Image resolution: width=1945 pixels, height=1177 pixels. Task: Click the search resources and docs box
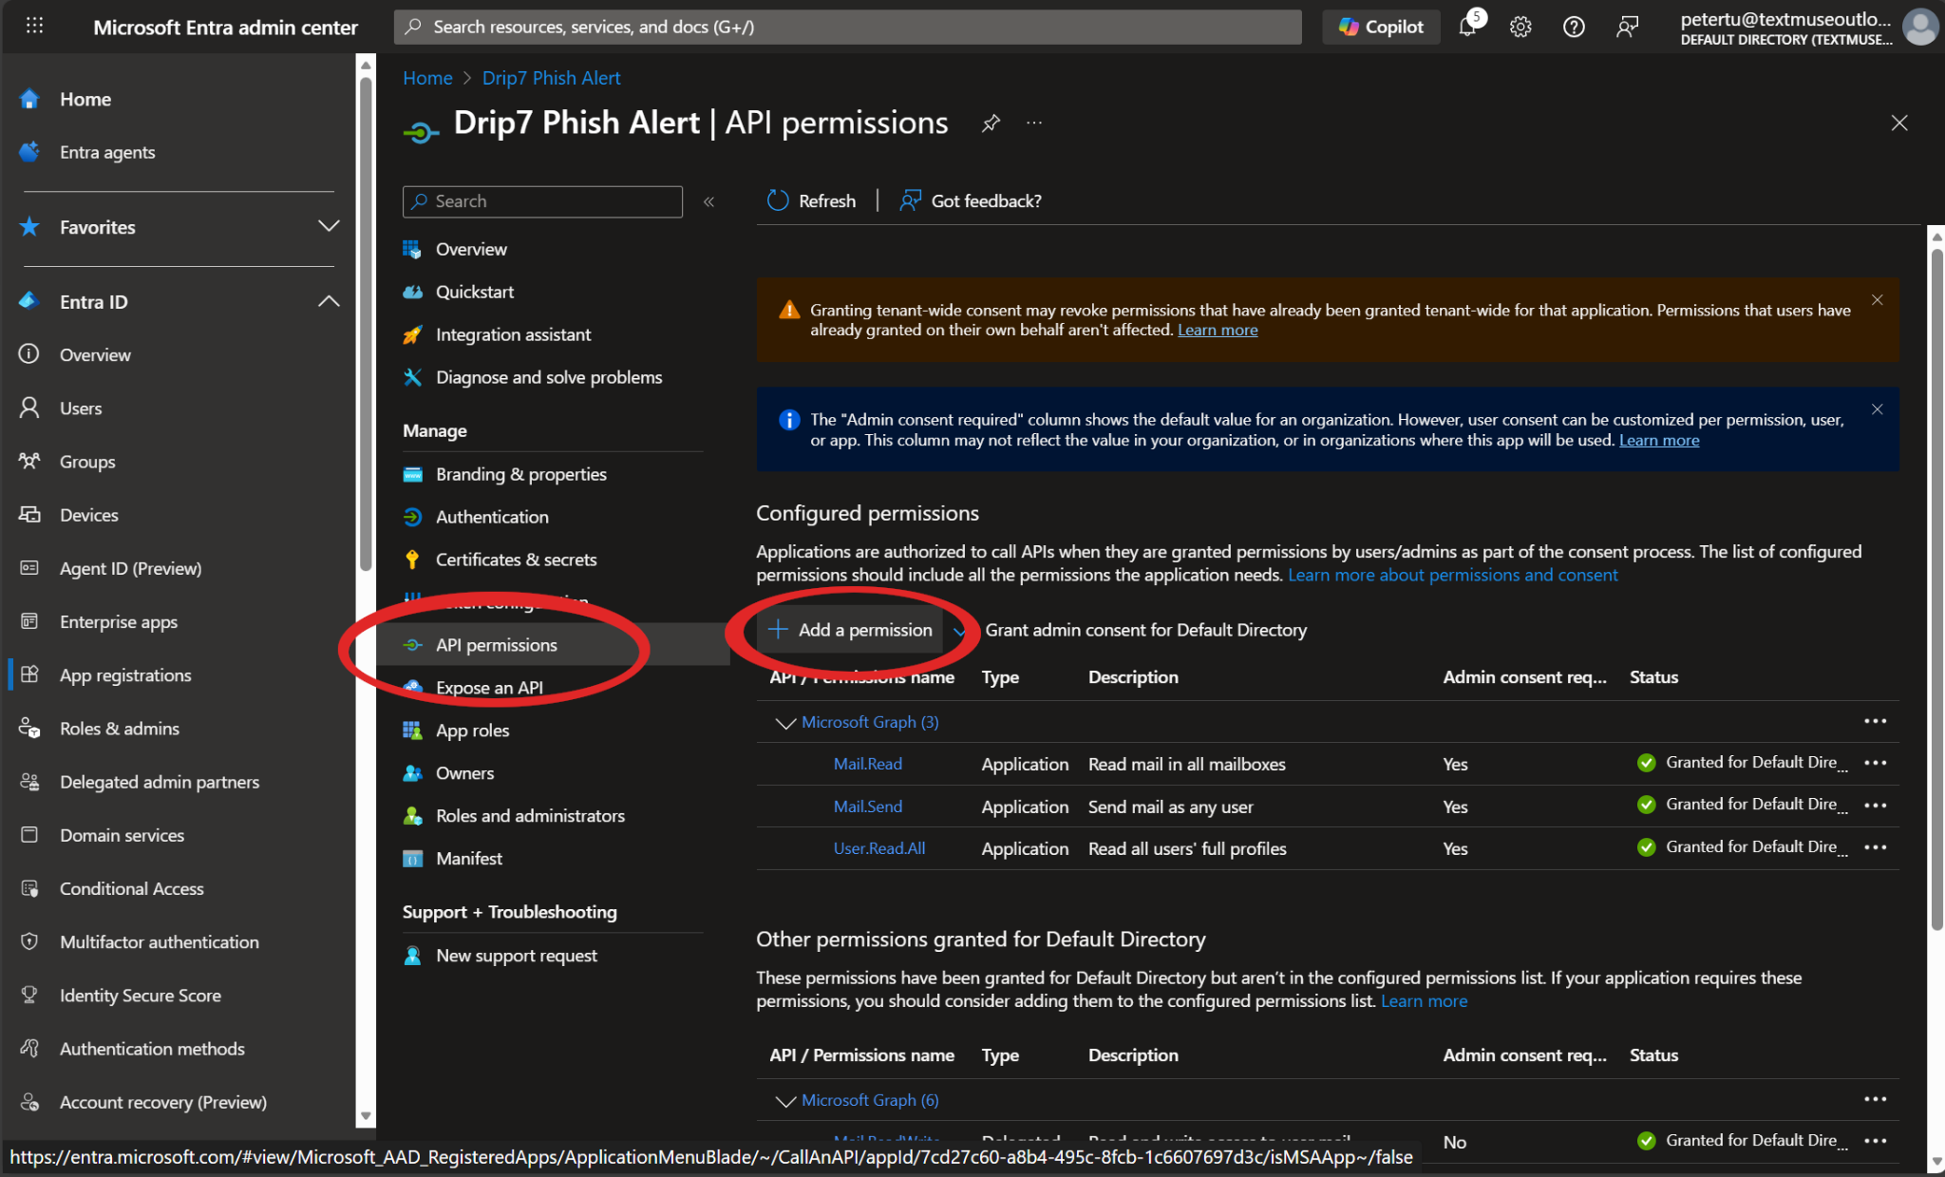tap(847, 27)
